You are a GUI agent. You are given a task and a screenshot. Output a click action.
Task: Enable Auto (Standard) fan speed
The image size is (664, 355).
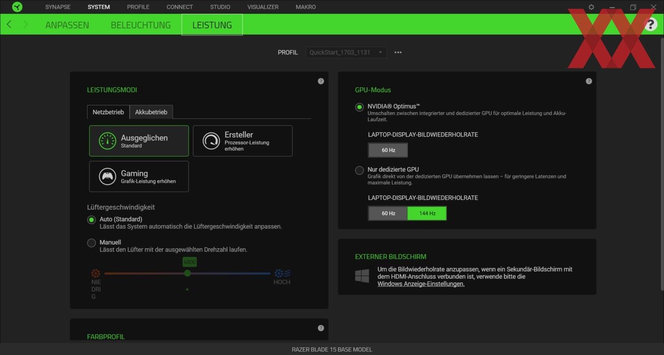91,219
